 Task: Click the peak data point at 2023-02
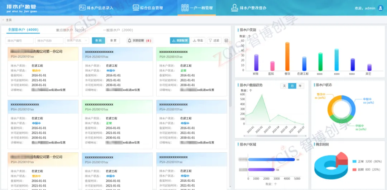(x=262, y=95)
